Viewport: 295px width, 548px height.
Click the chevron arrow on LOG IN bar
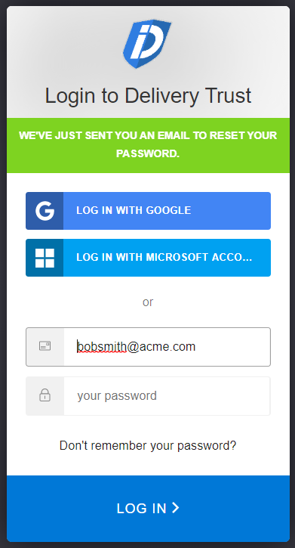pos(176,508)
